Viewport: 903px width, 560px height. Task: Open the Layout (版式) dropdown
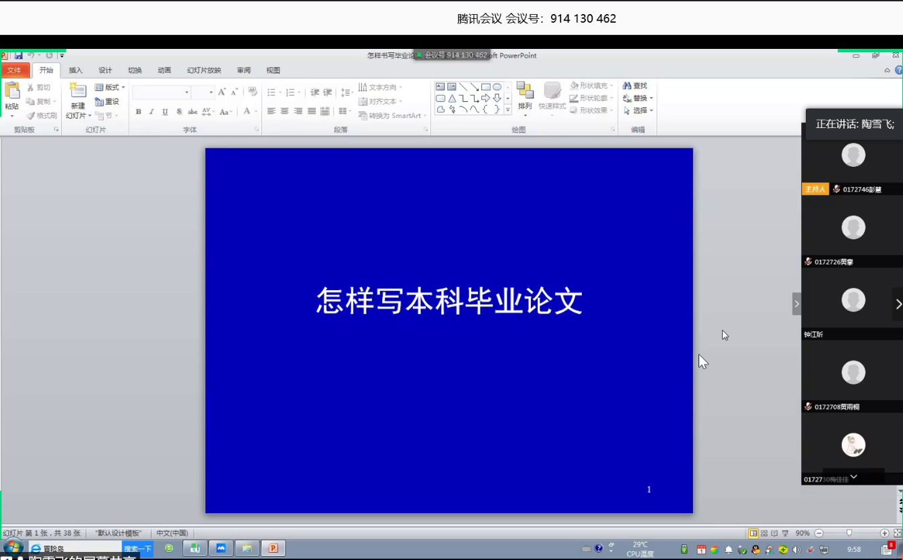coord(110,87)
